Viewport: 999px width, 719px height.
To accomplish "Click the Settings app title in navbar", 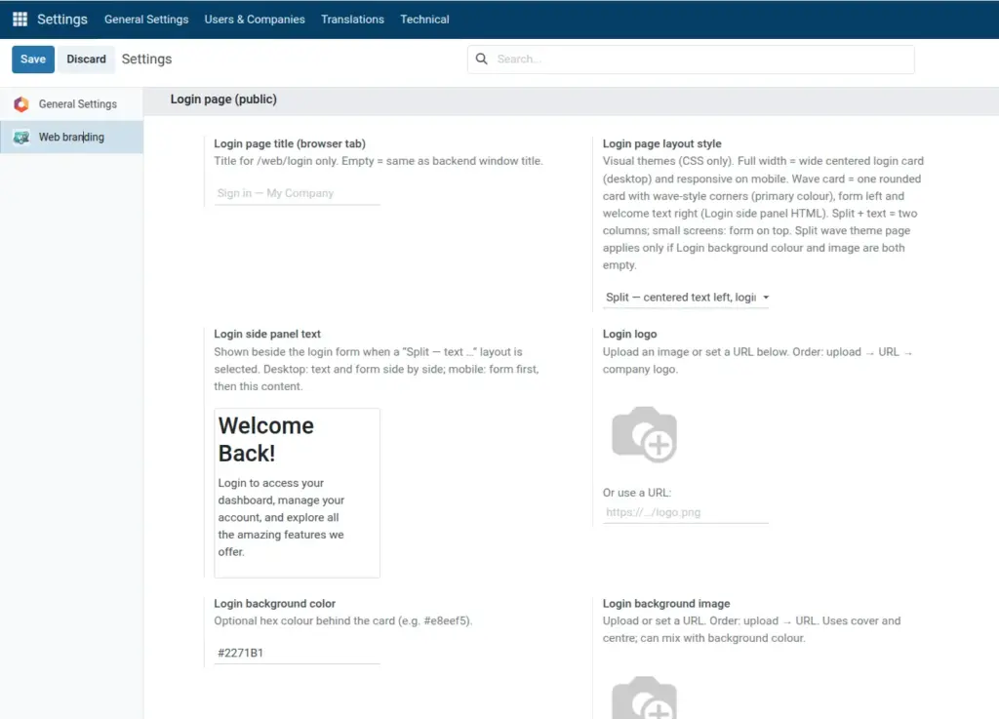I will [61, 20].
